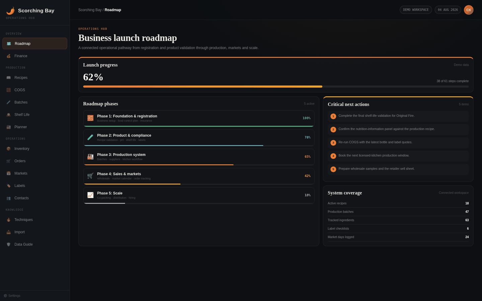Image resolution: width=482 pixels, height=301 pixels.
Task: Open Shelf Life sidebar icon
Action: (9, 115)
